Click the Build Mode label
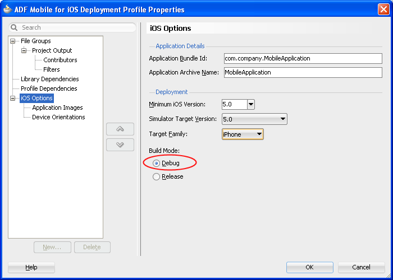393x280 pixels. [x=164, y=151]
